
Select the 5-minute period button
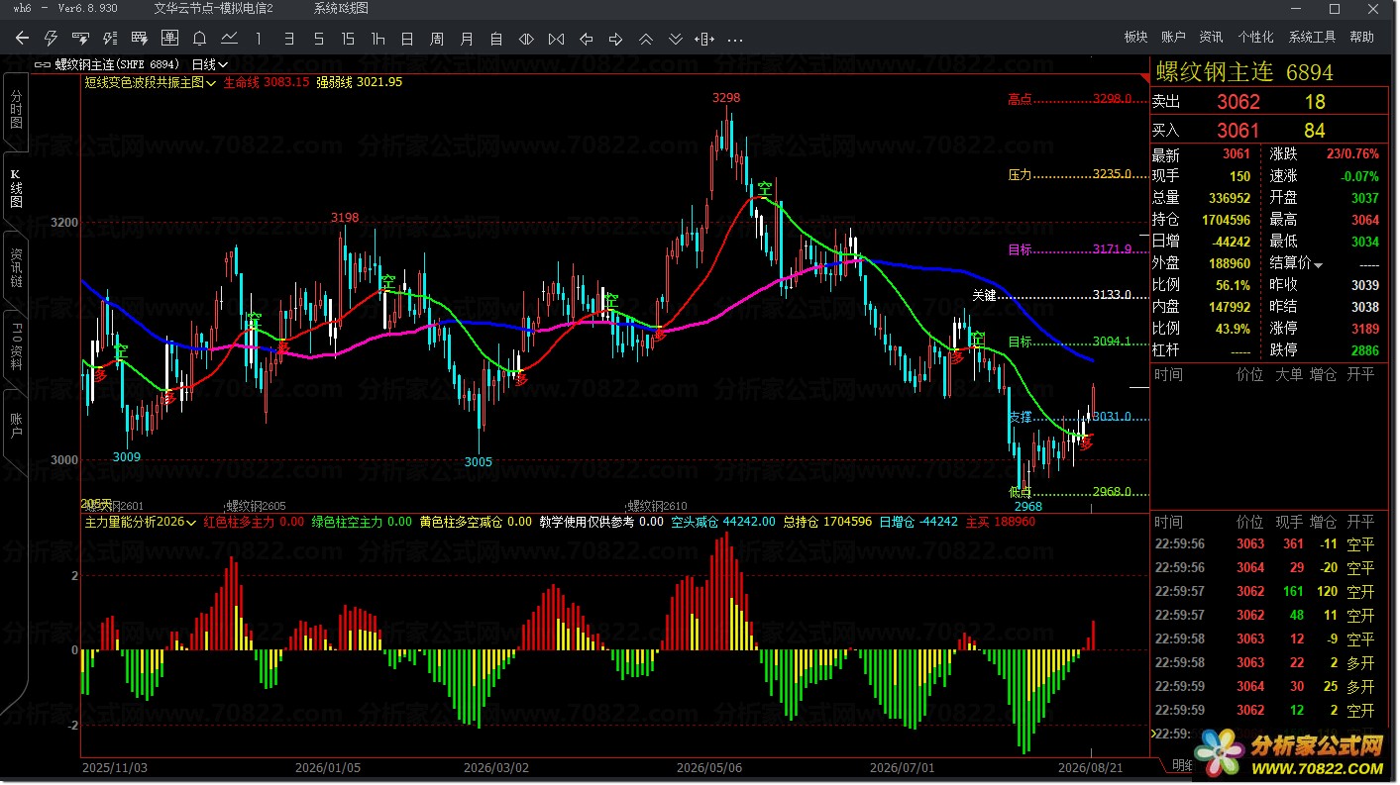click(318, 39)
